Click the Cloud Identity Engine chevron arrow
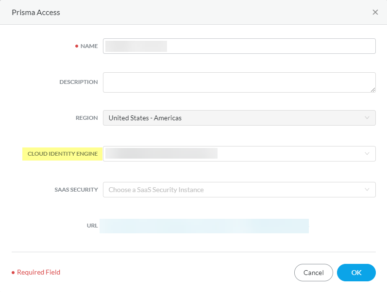 point(367,154)
